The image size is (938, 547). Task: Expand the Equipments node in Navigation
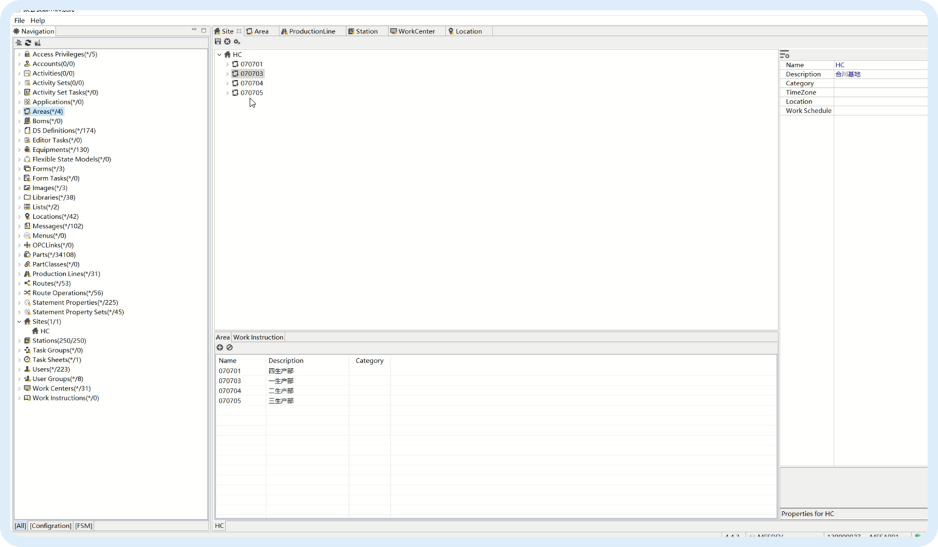click(x=20, y=150)
